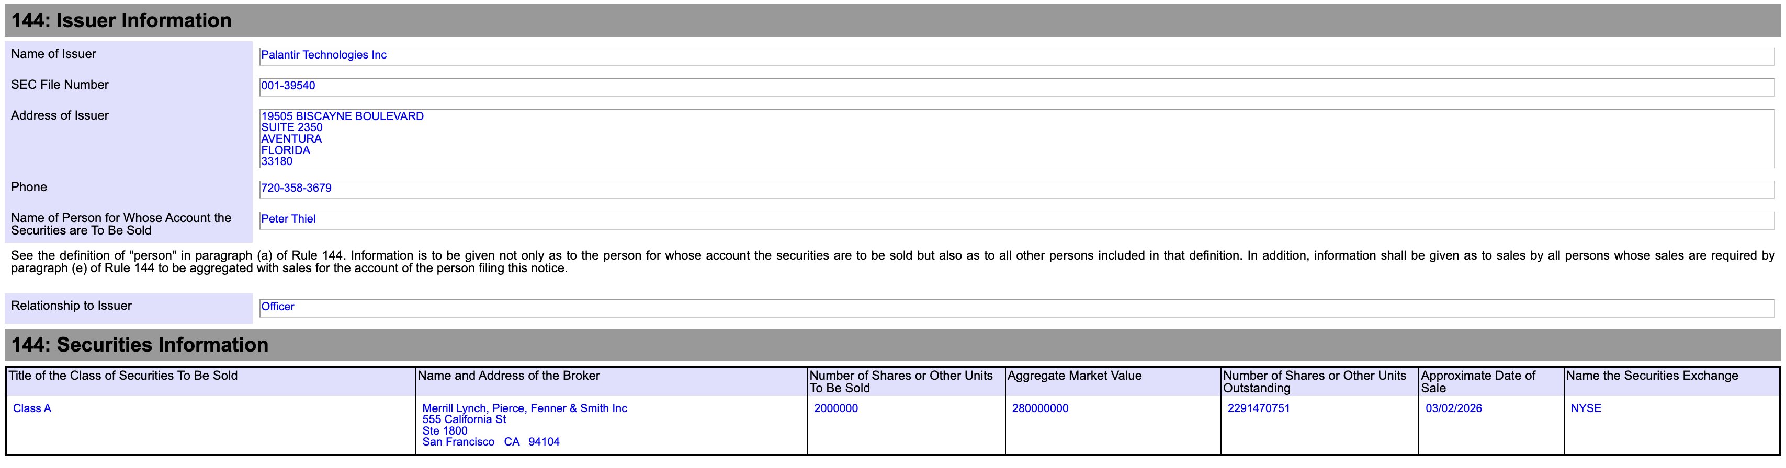This screenshot has width=1786, height=468.
Task: Click the San Francisco CA 94104 address line
Action: (490, 442)
